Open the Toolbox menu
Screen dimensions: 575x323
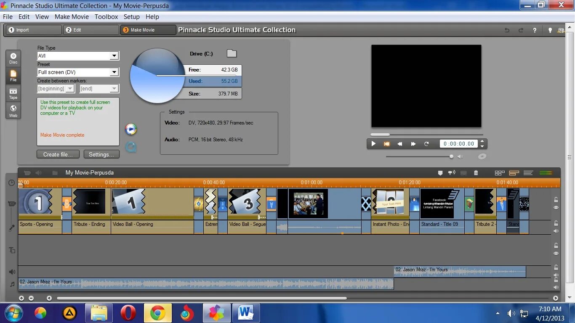[x=106, y=17]
